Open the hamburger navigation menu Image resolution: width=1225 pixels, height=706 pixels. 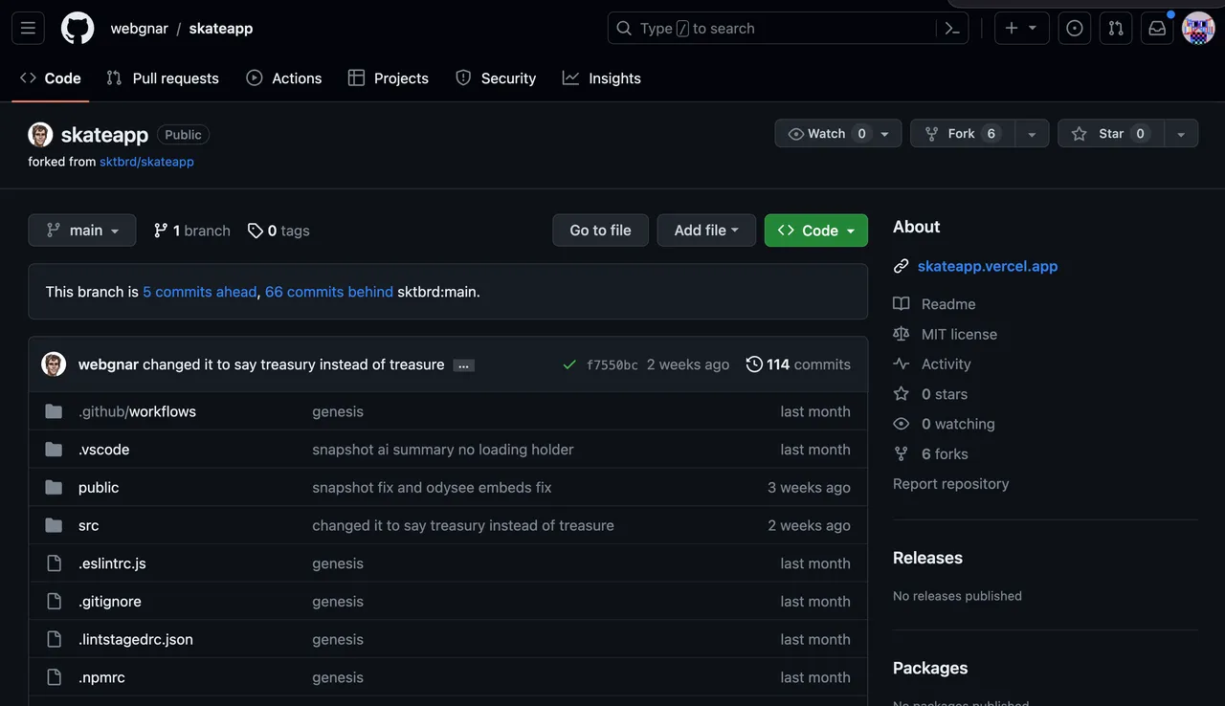(28, 29)
